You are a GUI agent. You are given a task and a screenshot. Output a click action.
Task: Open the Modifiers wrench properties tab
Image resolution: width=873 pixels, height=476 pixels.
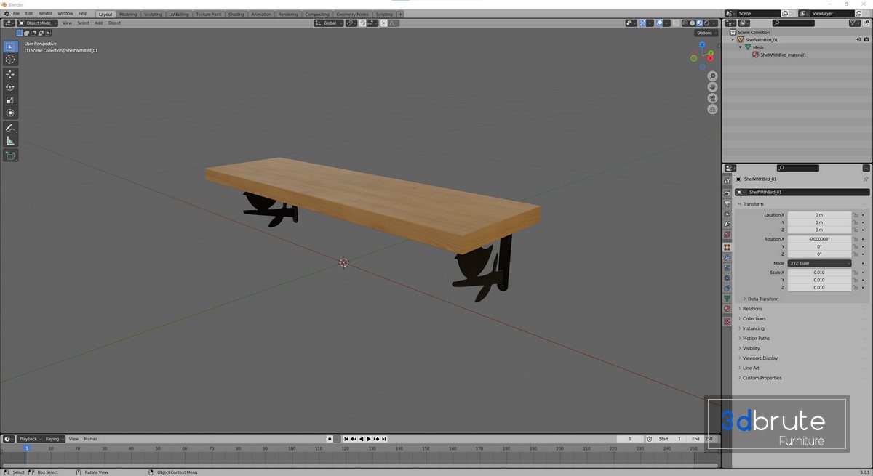click(x=727, y=257)
